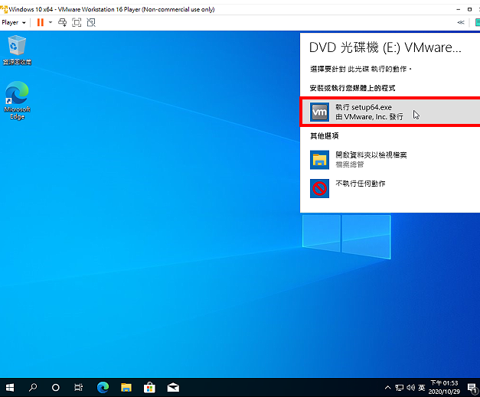
Task: Launch Cortana circle icon
Action: tap(56, 388)
